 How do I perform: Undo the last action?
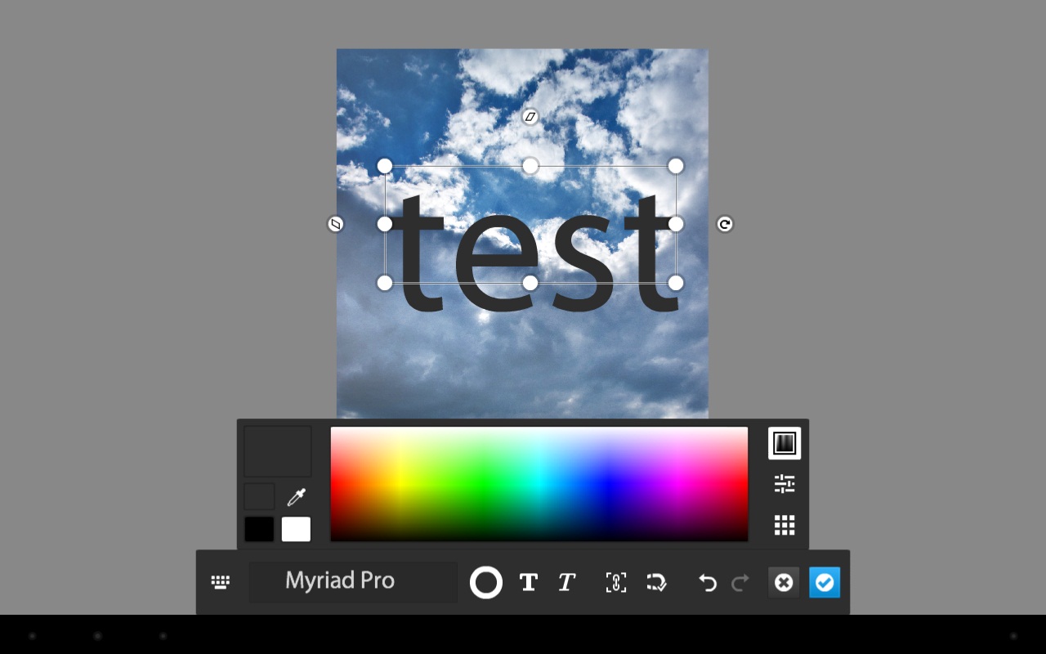708,582
